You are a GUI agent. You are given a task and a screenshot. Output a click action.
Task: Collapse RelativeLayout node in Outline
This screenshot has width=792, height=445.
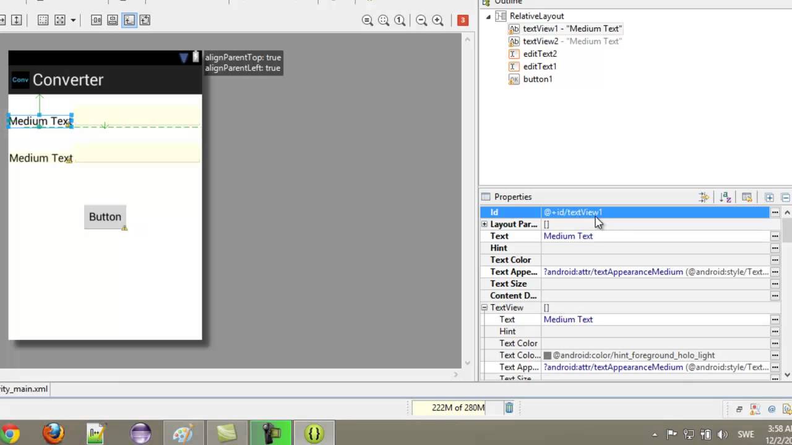pyautogui.click(x=488, y=16)
